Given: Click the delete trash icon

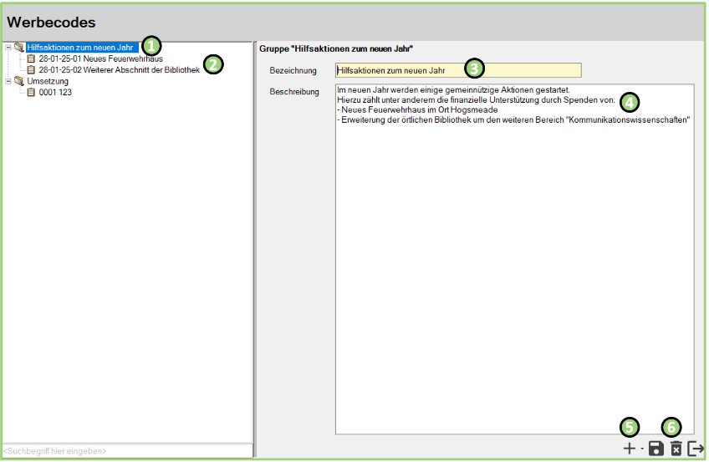Looking at the screenshot, I should [676, 449].
